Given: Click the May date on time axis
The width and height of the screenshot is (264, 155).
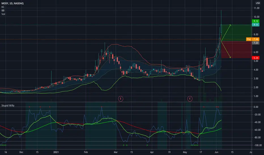Looking at the screenshot, I should pyautogui.click(x=185, y=152).
